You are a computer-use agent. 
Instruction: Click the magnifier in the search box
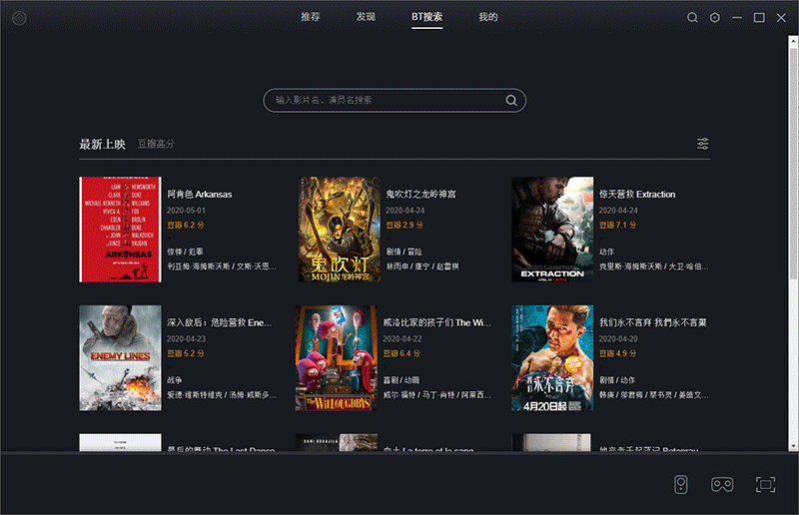511,101
